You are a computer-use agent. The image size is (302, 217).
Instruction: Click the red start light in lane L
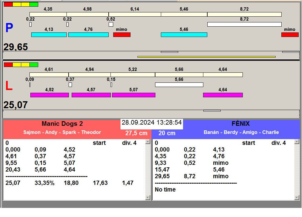click(8, 65)
